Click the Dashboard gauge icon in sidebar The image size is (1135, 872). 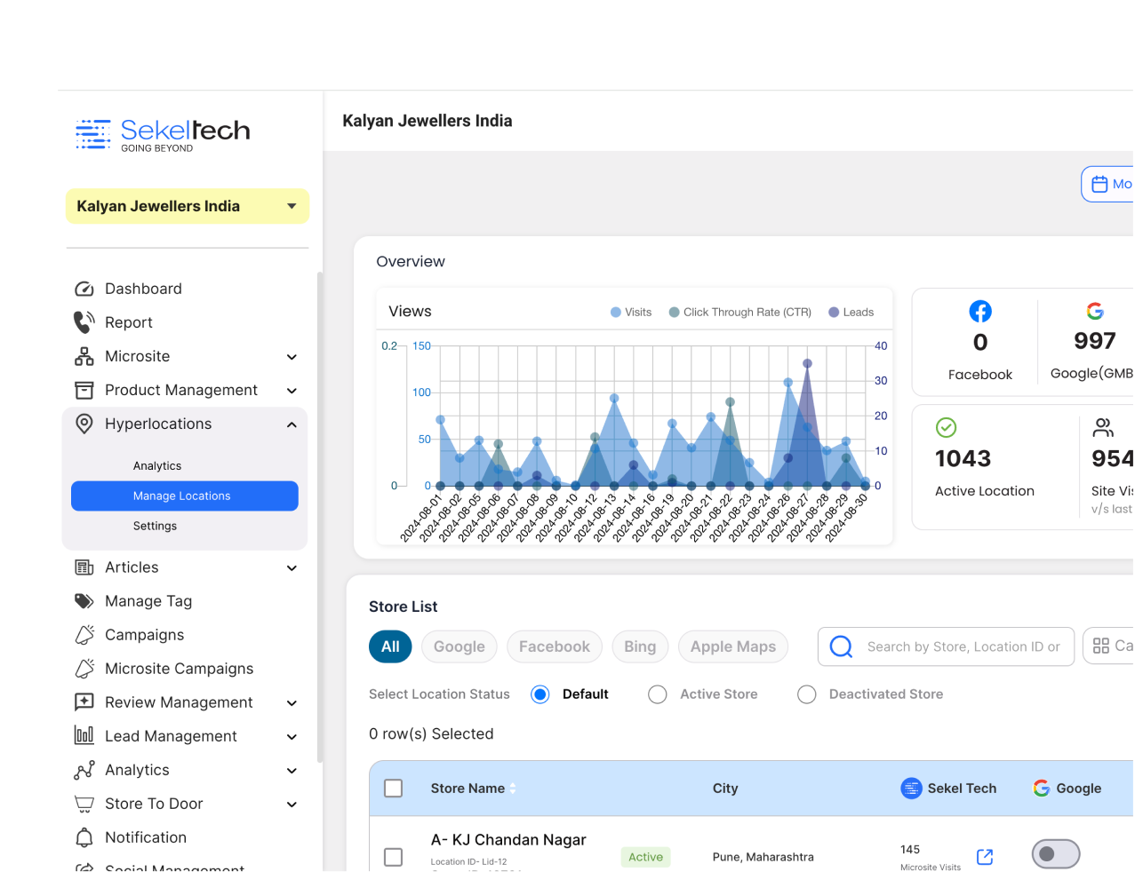(84, 289)
